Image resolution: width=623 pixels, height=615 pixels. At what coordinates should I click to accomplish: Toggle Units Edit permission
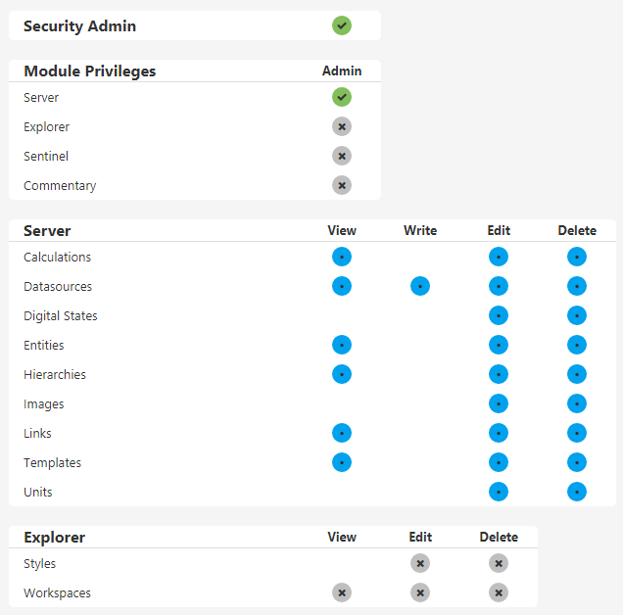pyautogui.click(x=498, y=492)
